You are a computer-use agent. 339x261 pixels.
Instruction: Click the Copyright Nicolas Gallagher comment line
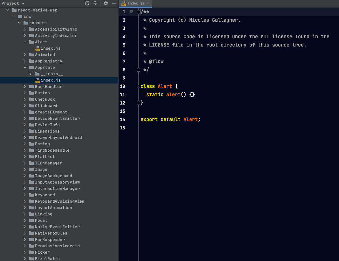coord(192,20)
